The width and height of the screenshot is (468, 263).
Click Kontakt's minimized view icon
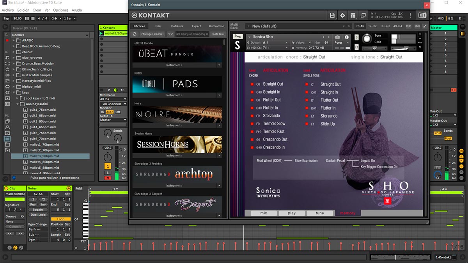[363, 16]
